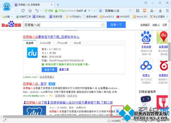This screenshot has width=171, height=123.
Task: Open the 设置 settings link
Action: pos(165,25)
